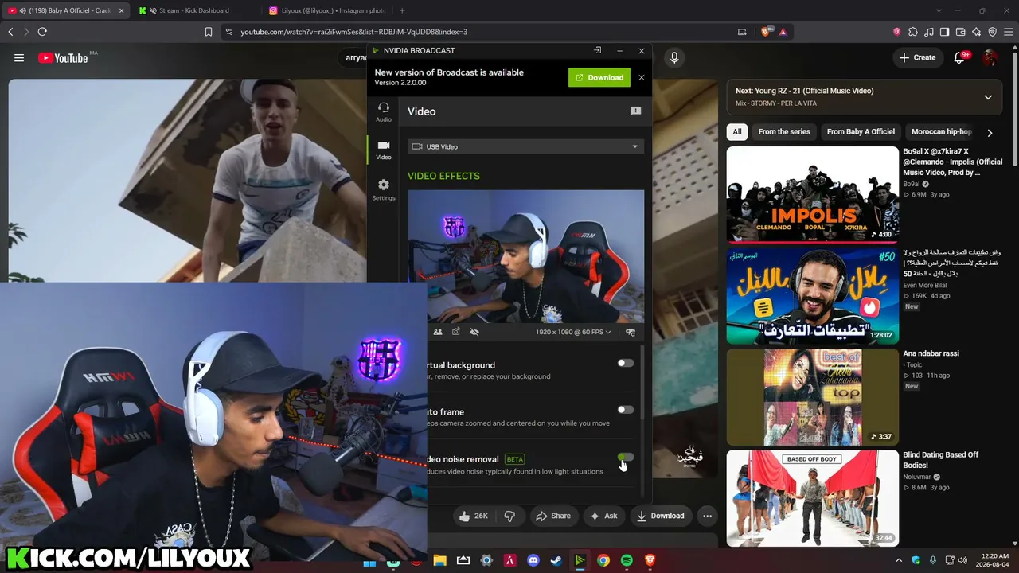Click the YouTube Create button
The height and width of the screenshot is (573, 1019).
point(917,57)
